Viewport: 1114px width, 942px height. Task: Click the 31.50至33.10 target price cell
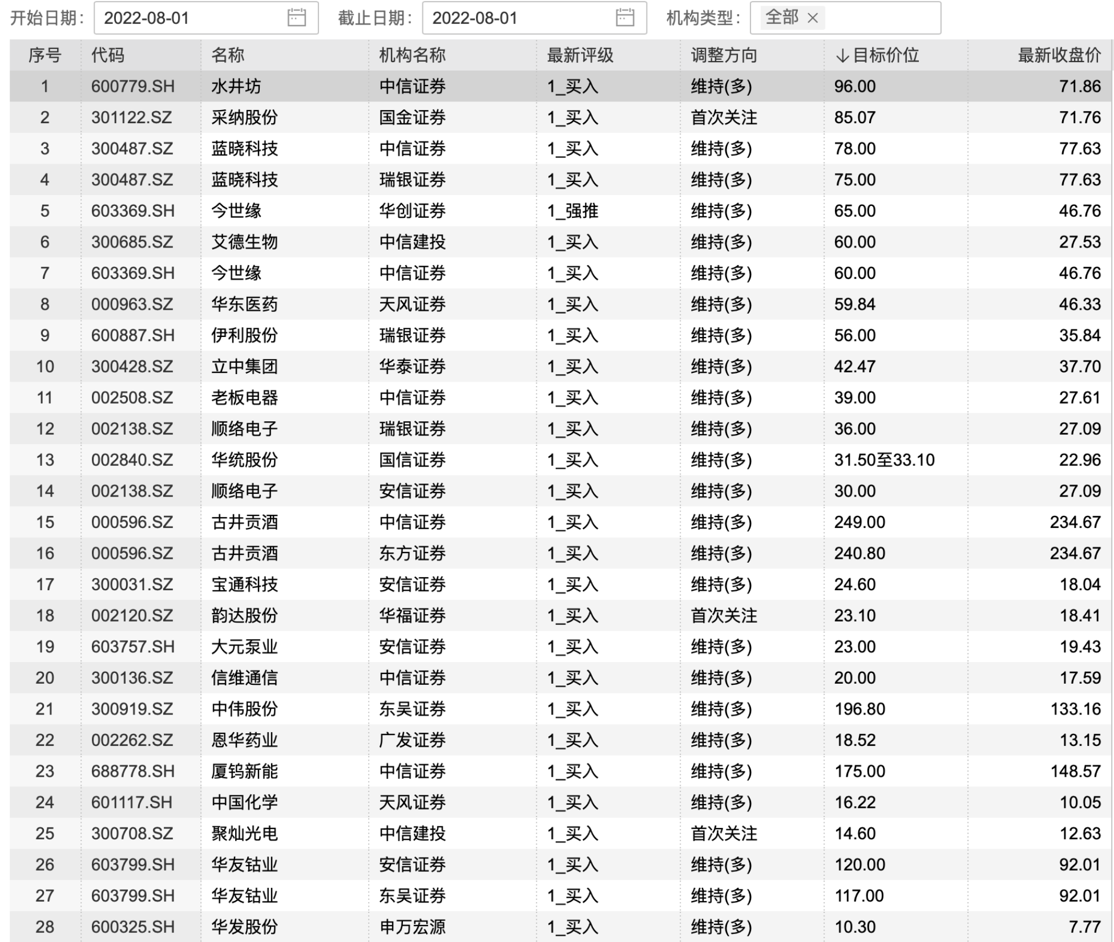884,460
